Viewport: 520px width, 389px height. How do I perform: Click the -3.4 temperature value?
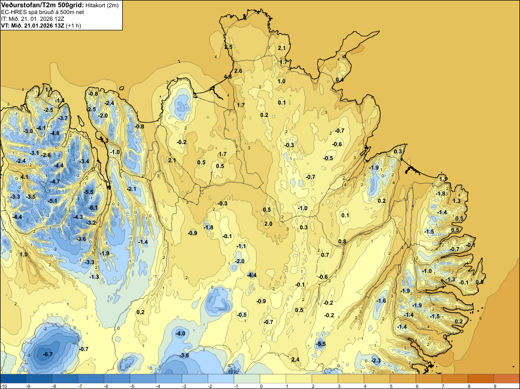click(85, 162)
